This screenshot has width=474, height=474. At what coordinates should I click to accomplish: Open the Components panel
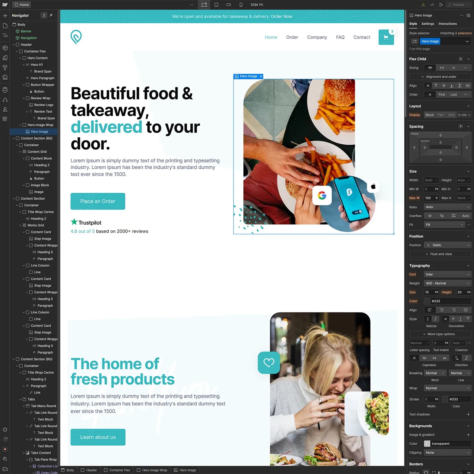(x=5, y=48)
